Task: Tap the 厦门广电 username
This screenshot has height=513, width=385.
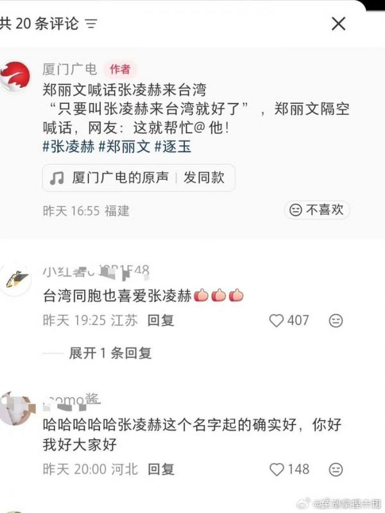Action: 69,69
